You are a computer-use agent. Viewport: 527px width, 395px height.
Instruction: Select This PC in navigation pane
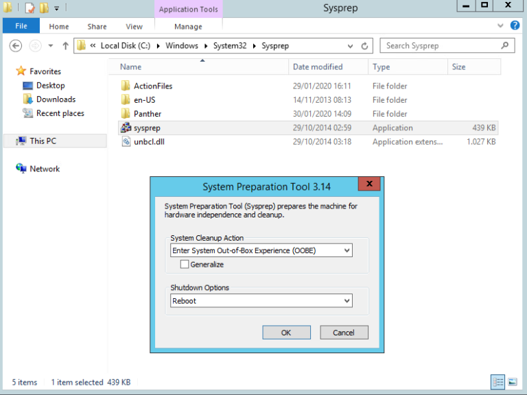click(x=43, y=141)
